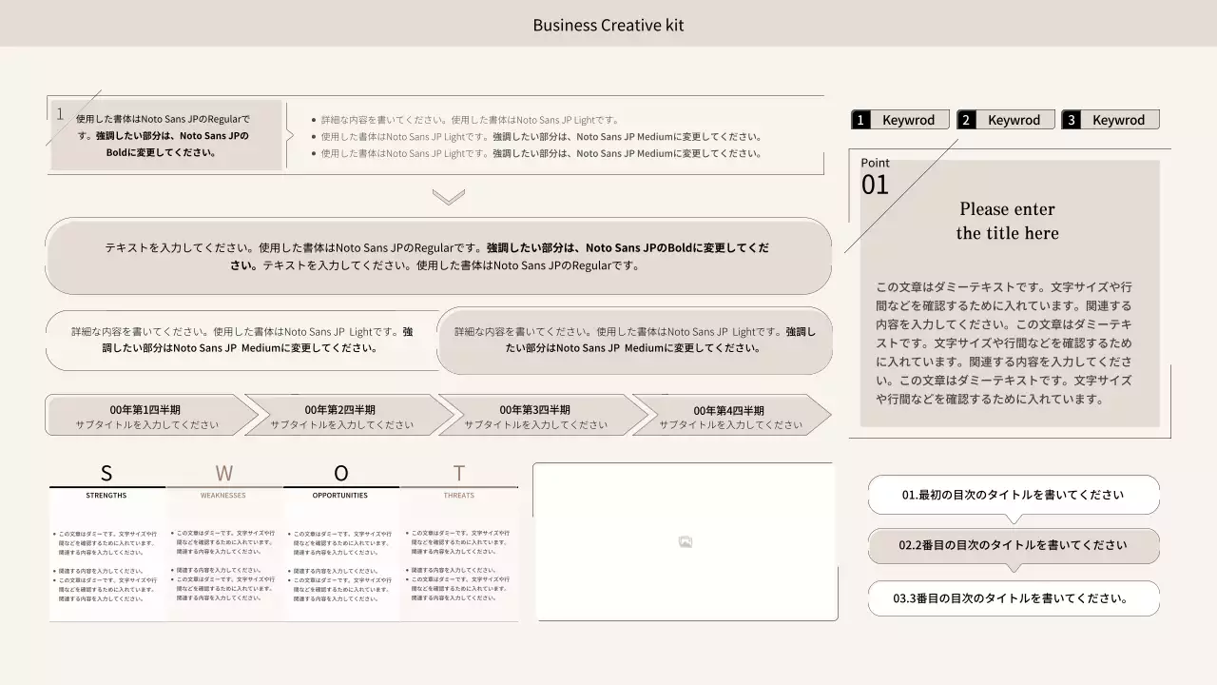The height and width of the screenshot is (685, 1217).
Task: Click the 02.2番目の目次のタイトル button
Action: pyautogui.click(x=1014, y=546)
